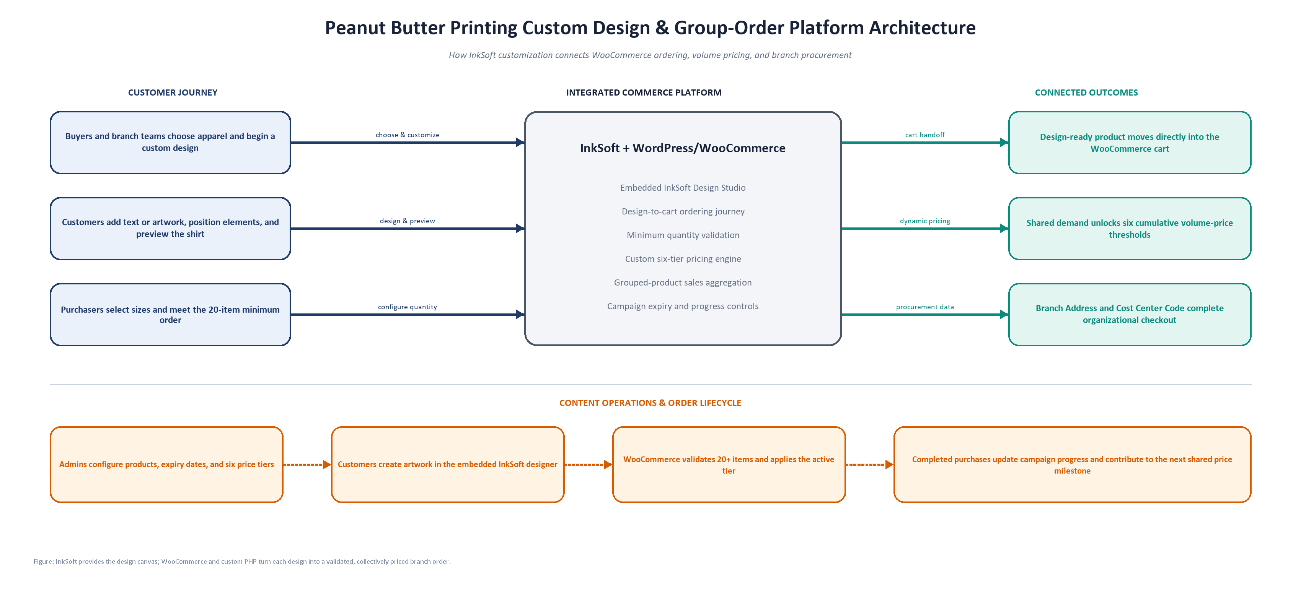
Task: Click the 'configure quantity' arrow label
Action: tap(408, 307)
